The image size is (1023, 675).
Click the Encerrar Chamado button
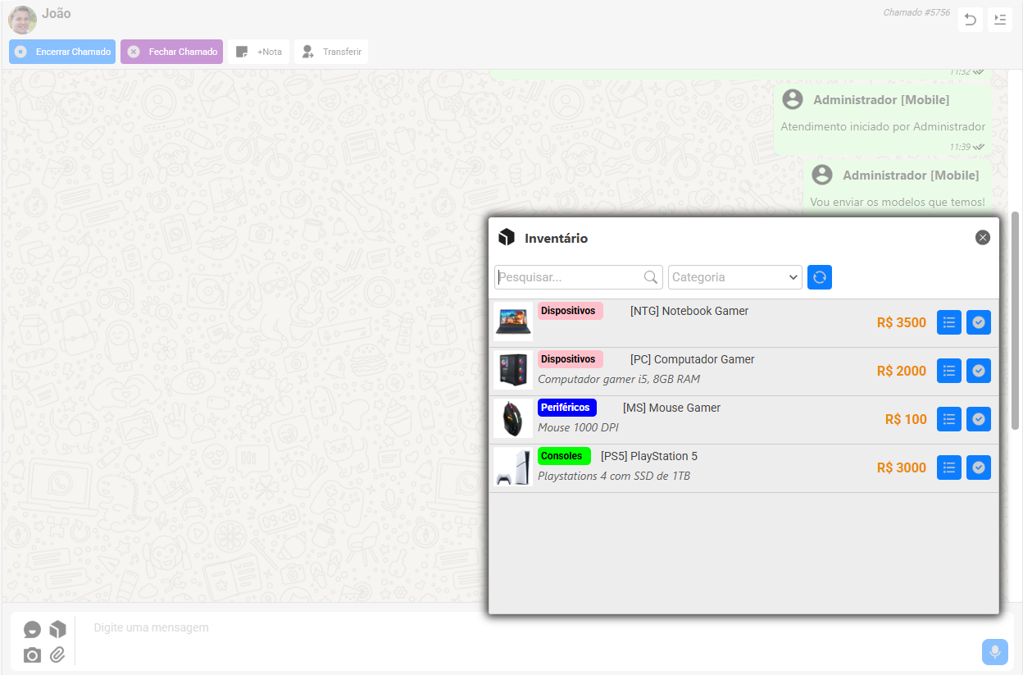click(62, 52)
